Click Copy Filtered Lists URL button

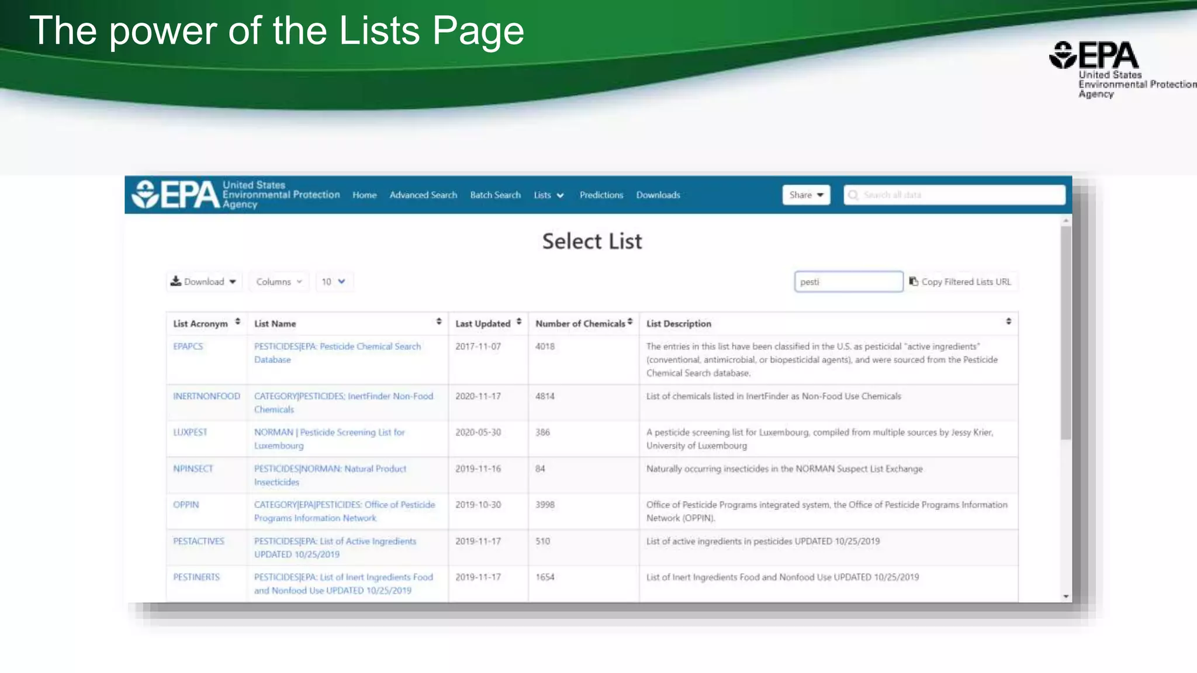(x=966, y=282)
